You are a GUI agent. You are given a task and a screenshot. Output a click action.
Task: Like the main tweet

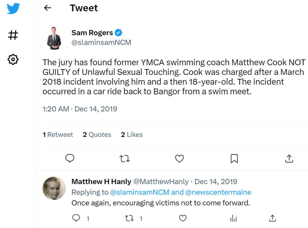coord(179,158)
